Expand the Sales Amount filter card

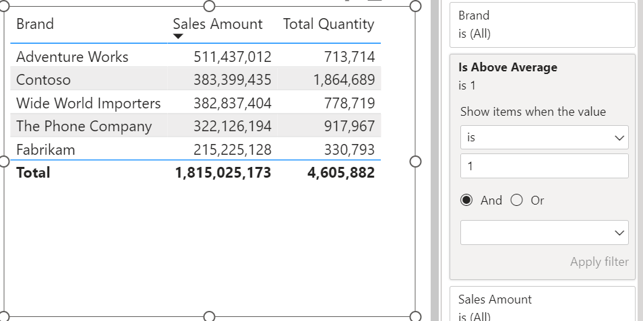[543, 304]
